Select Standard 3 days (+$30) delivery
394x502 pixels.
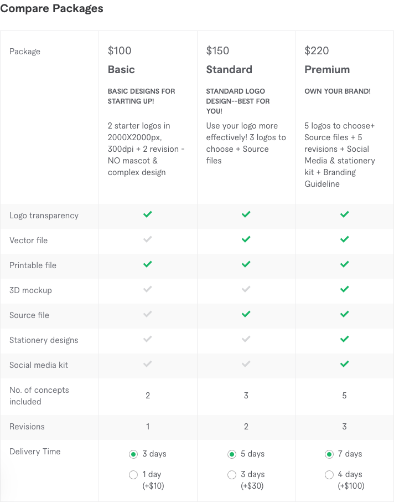(232, 475)
